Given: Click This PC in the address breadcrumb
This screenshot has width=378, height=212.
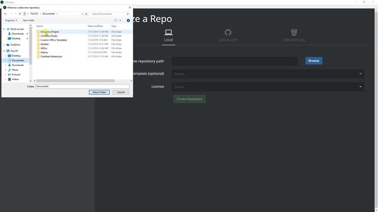Looking at the screenshot, I should click(x=34, y=14).
